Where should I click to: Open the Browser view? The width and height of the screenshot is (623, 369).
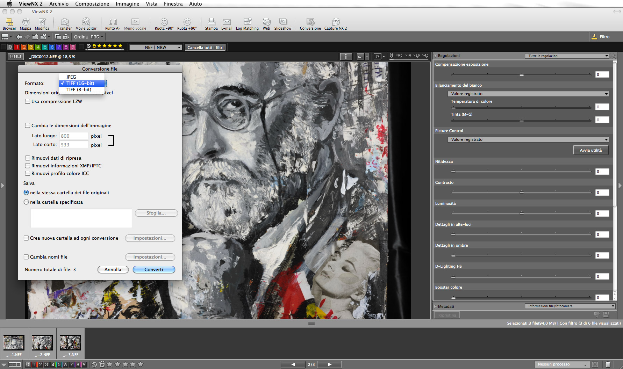click(9, 24)
